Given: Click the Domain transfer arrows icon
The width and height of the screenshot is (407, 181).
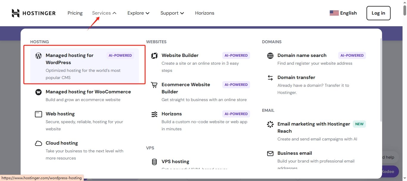Looking at the screenshot, I should [270, 78].
